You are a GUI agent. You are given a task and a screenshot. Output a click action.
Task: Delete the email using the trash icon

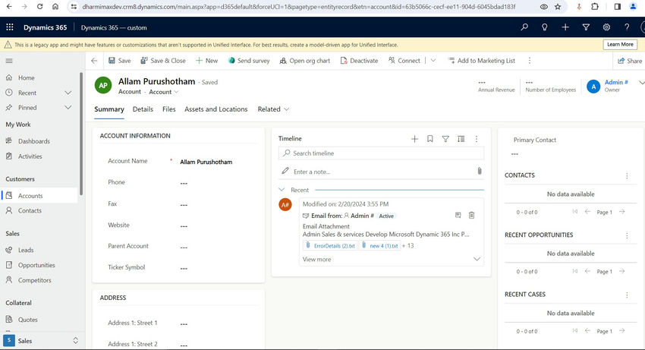tap(471, 216)
